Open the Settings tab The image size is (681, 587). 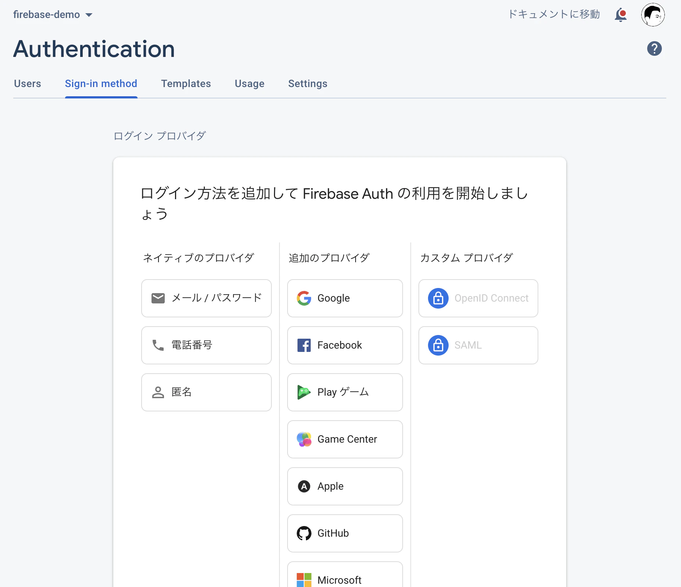point(308,84)
